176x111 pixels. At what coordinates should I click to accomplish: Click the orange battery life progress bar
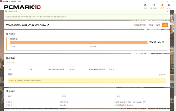pos(79,42)
